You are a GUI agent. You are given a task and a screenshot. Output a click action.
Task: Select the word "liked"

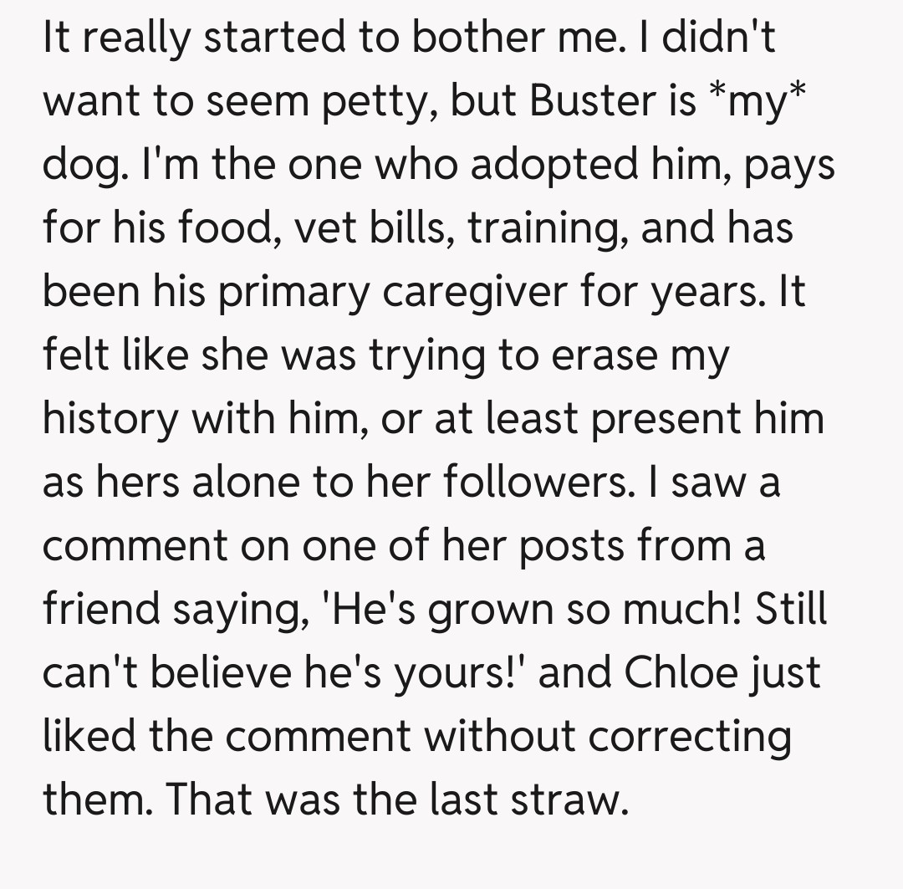[x=91, y=737]
